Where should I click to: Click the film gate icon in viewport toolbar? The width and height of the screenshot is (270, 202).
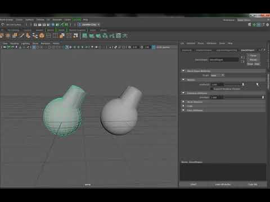point(38,47)
